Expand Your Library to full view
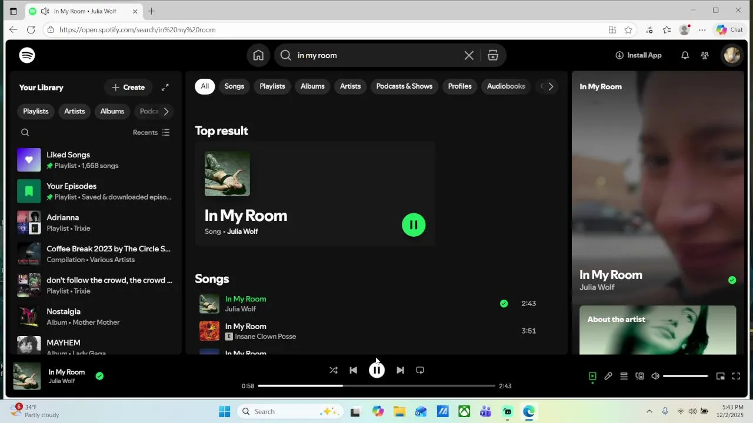The height and width of the screenshot is (423, 753). pos(165,87)
